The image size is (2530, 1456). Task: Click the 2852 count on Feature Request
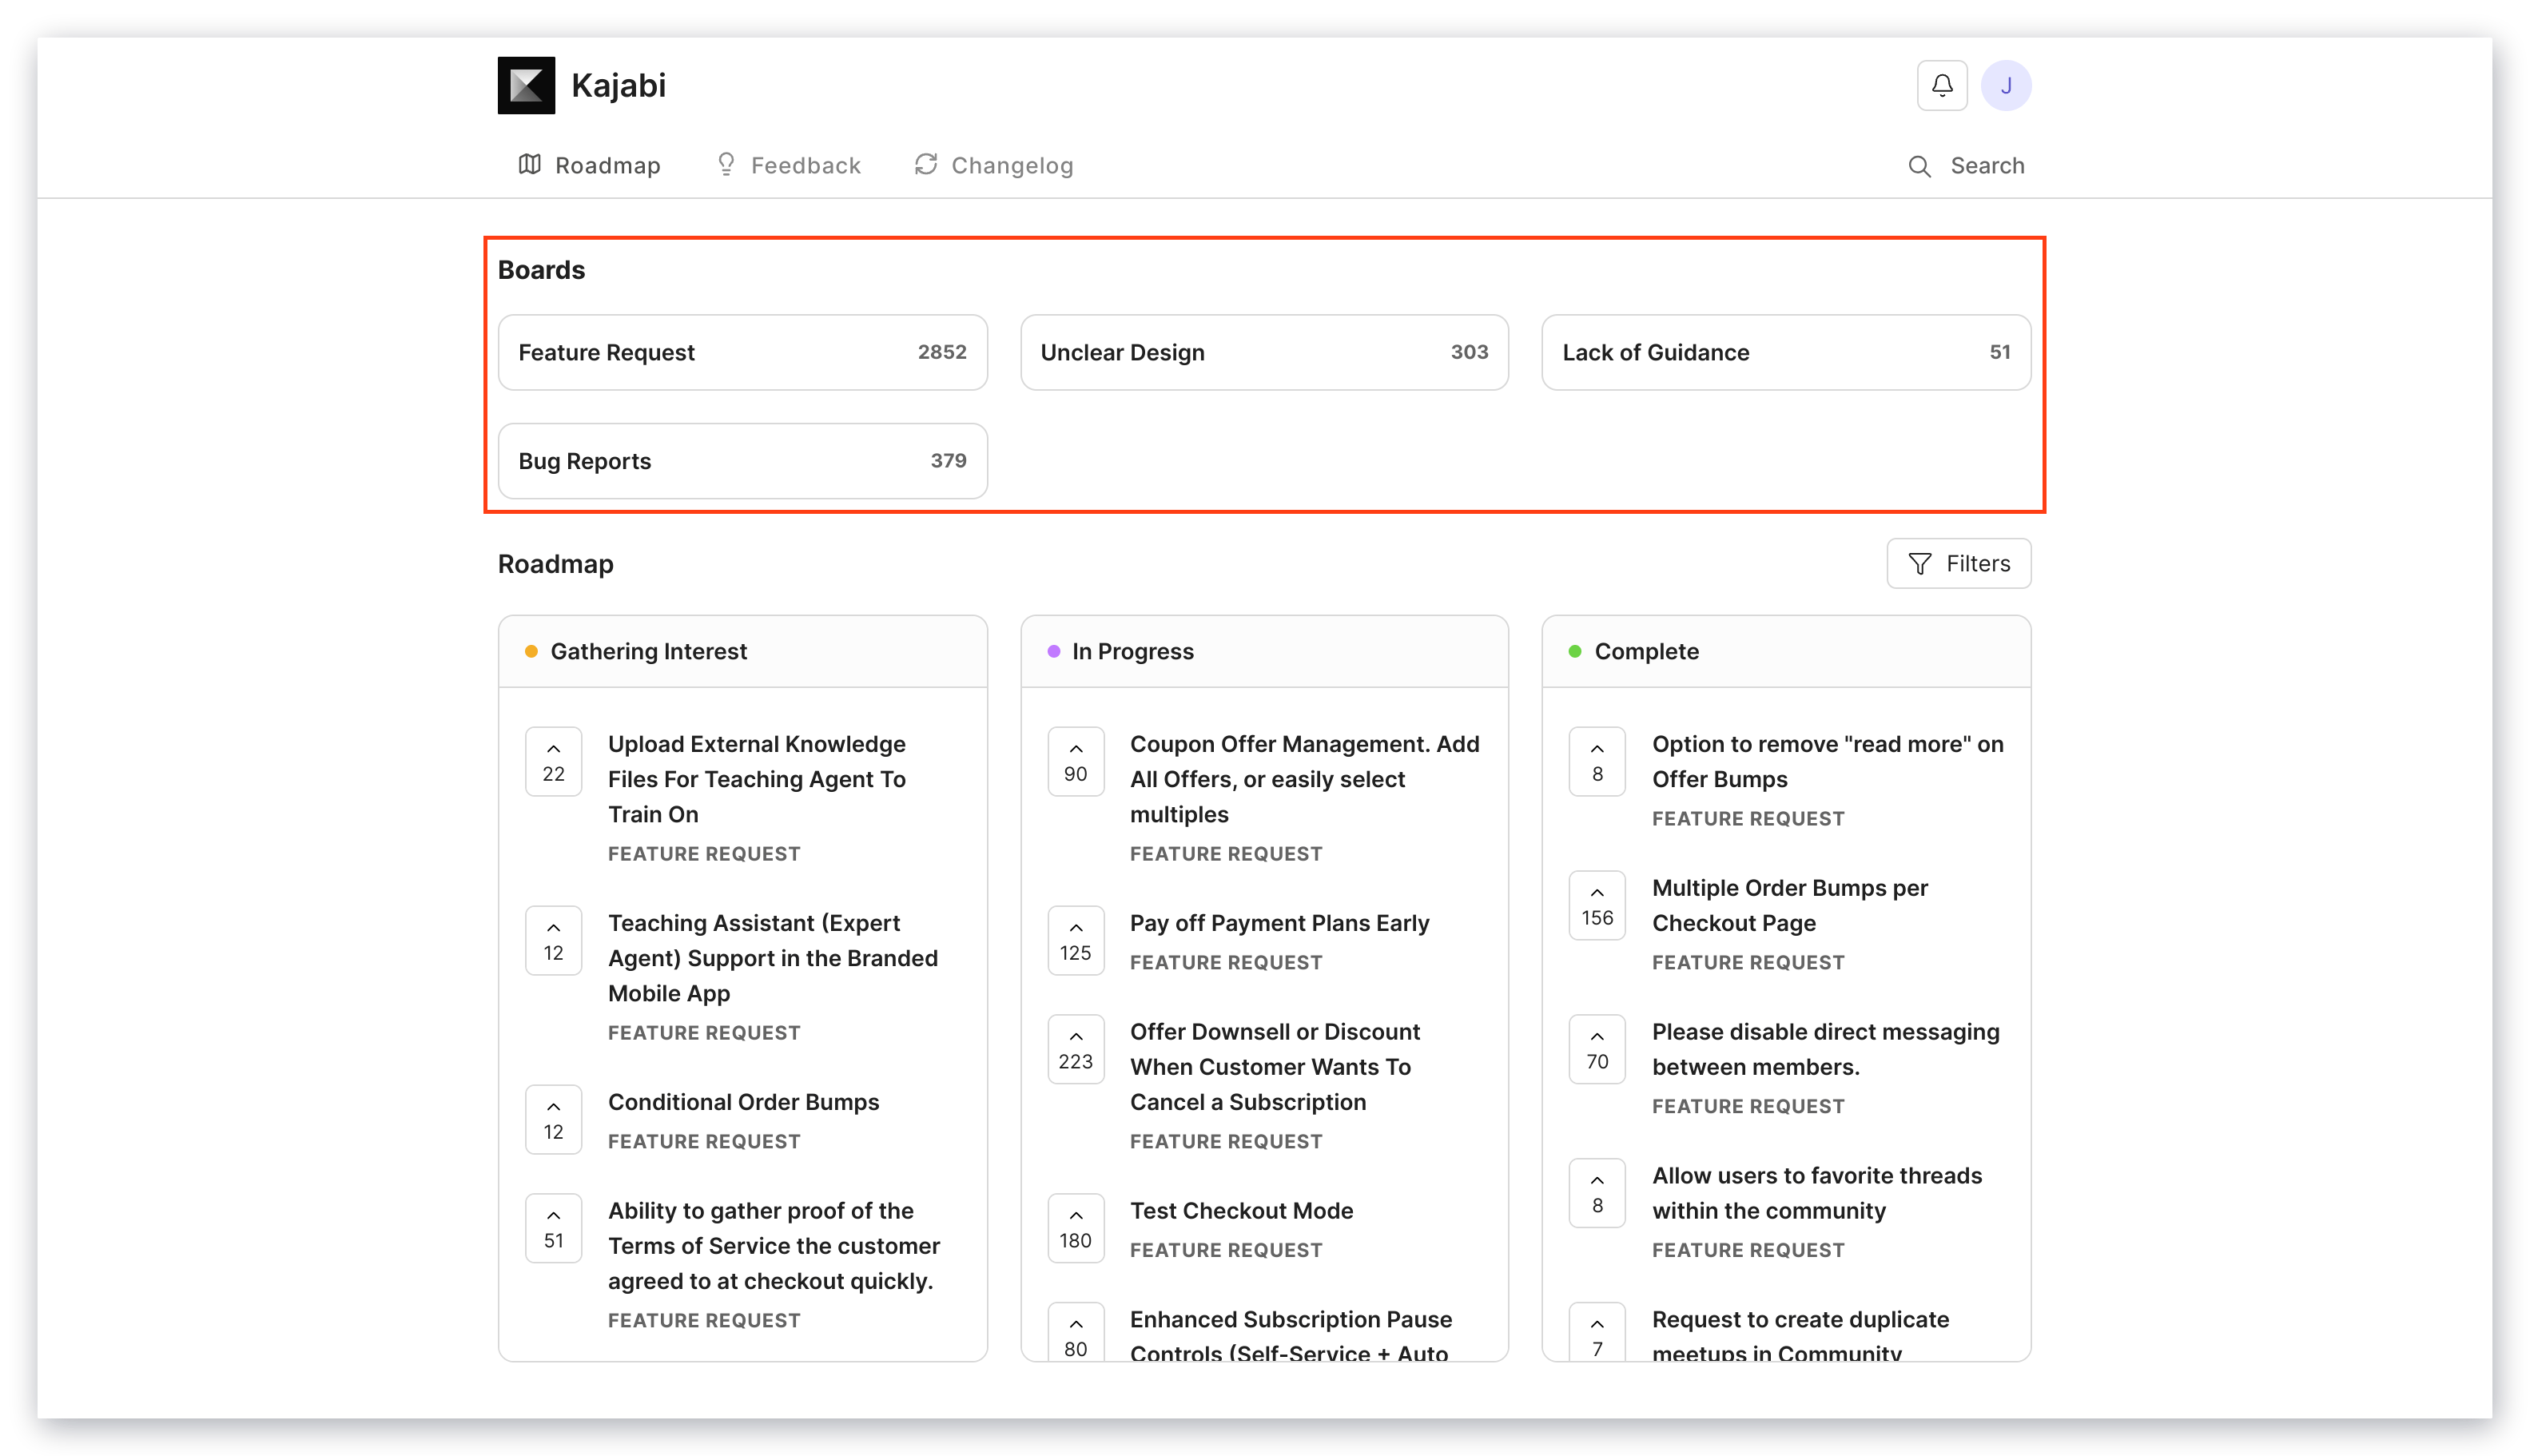coord(942,352)
